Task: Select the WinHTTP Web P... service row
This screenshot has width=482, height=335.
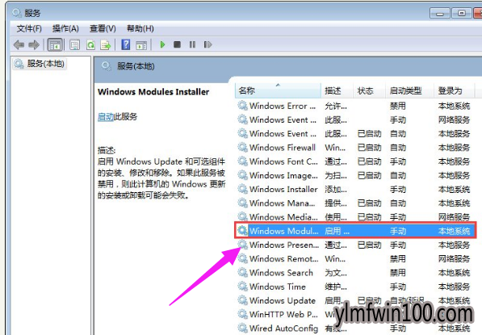Action: (355, 314)
